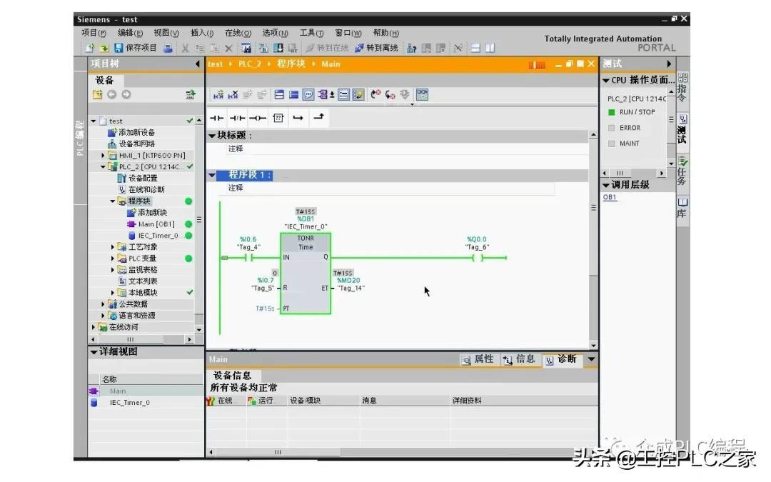Open the 编辑(E) menu
Screen dimensions: 771x482
point(131,33)
